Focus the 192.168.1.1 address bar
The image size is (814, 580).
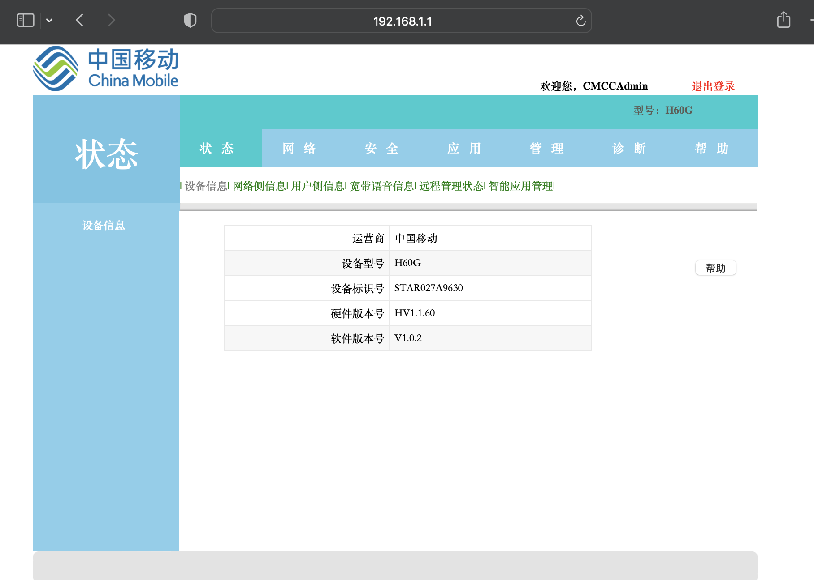[402, 21]
